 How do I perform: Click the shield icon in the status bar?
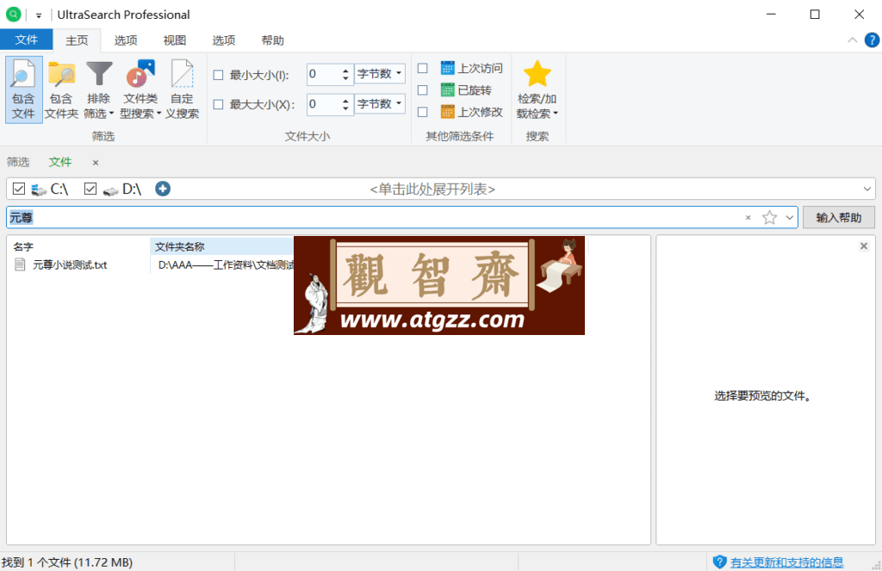click(719, 562)
